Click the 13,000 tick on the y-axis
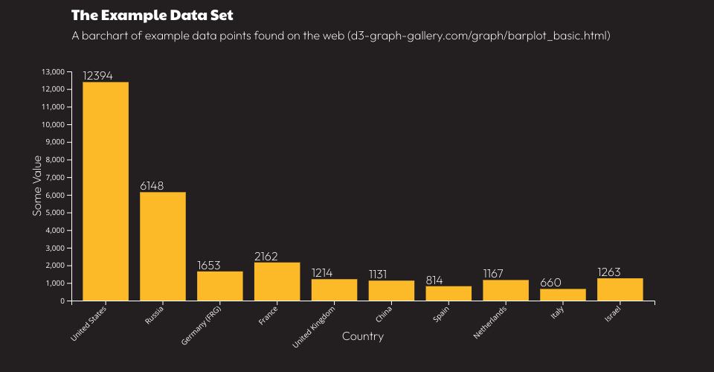The image size is (714, 372). coord(54,72)
